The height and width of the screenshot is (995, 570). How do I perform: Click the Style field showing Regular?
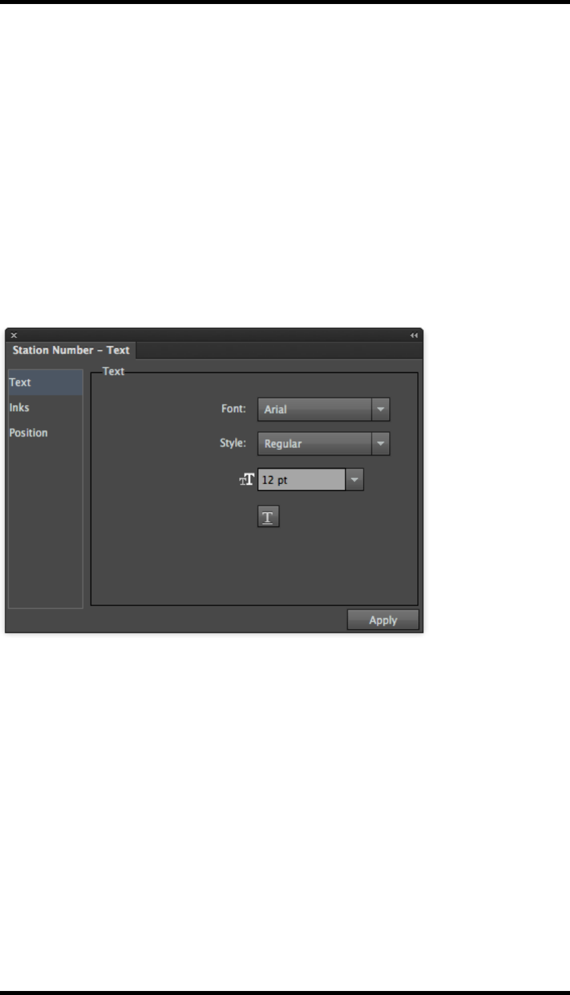click(314, 443)
